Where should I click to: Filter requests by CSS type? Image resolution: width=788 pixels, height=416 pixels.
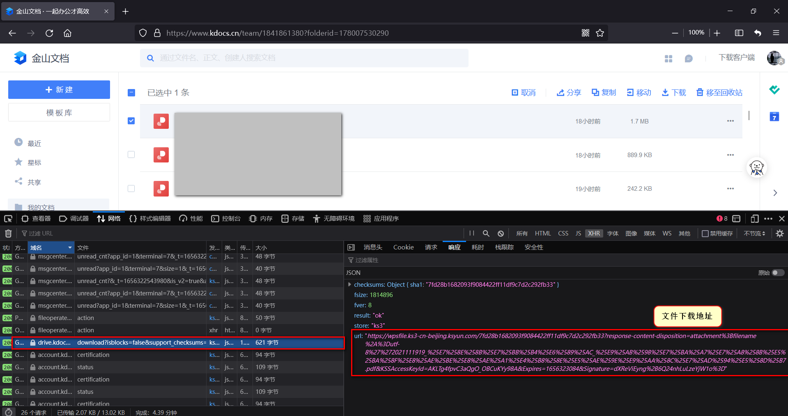(563, 233)
